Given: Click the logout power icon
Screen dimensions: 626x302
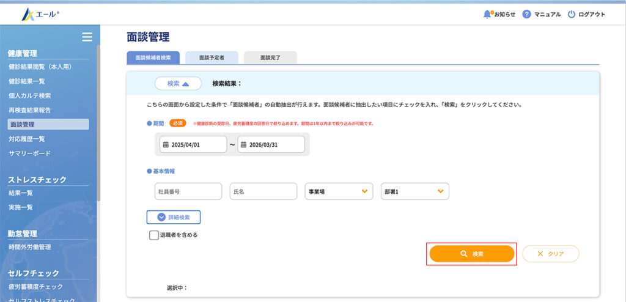Looking at the screenshot, I should point(572,14).
